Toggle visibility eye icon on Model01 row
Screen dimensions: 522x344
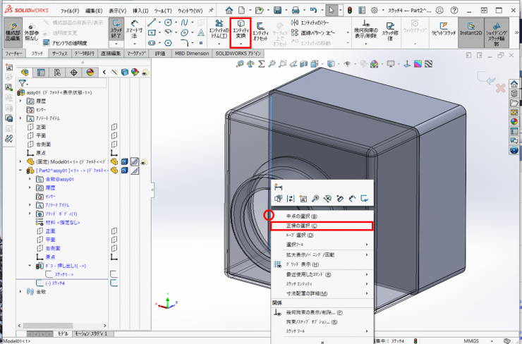144,161
